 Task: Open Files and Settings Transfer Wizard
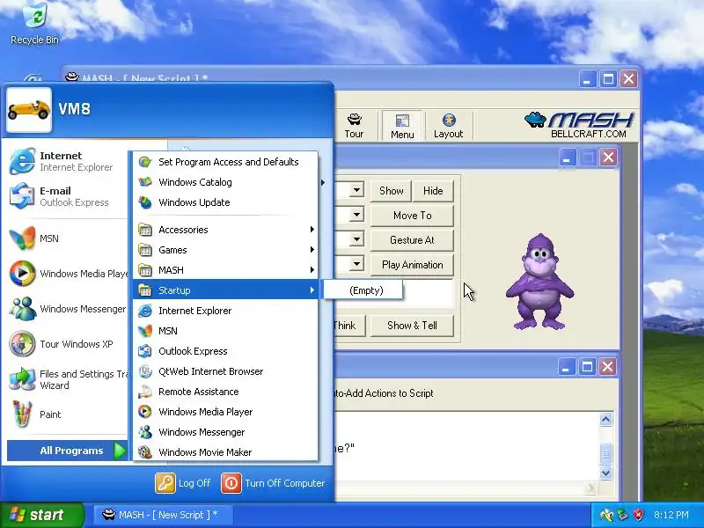point(67,379)
